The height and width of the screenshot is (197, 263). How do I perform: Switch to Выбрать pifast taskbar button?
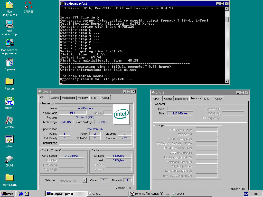66,194
